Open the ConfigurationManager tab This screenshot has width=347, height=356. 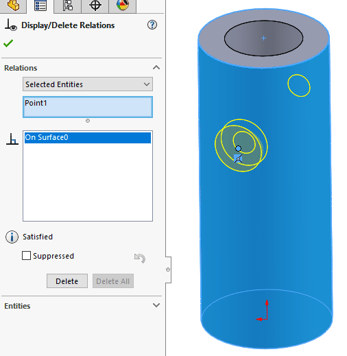68,5
